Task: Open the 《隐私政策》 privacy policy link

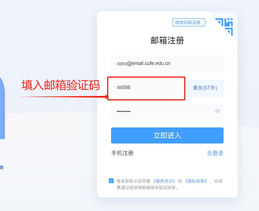Action: point(196,181)
